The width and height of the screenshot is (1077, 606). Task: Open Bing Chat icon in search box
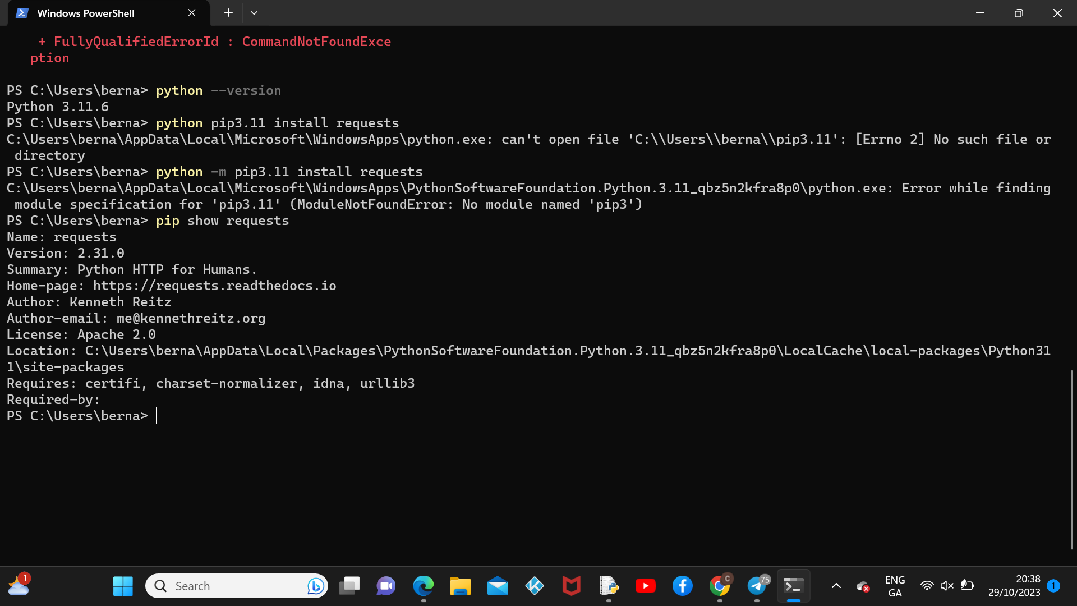pyautogui.click(x=316, y=586)
